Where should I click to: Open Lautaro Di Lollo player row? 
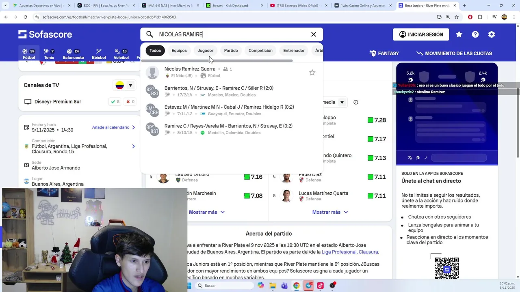point(207,177)
